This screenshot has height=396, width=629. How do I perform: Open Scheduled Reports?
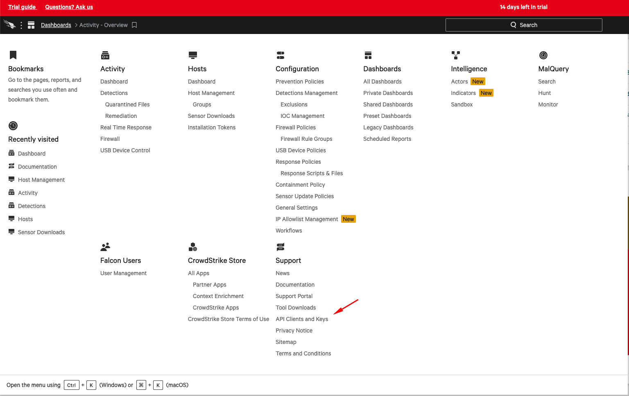click(387, 139)
